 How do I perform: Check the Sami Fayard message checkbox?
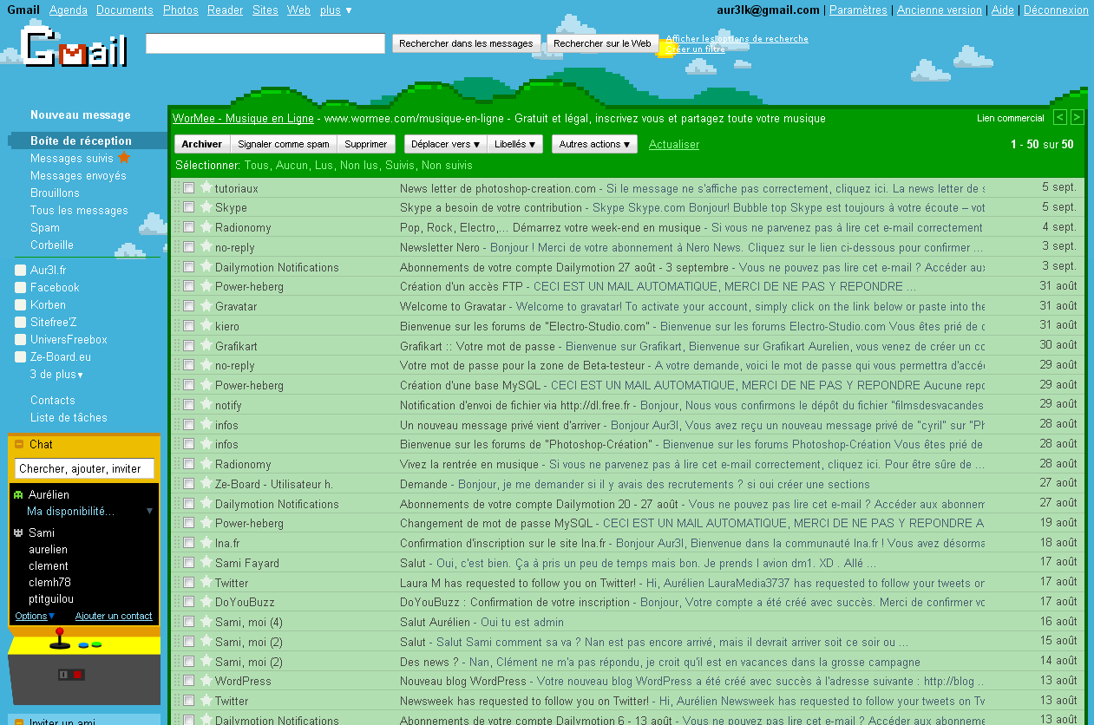click(188, 563)
